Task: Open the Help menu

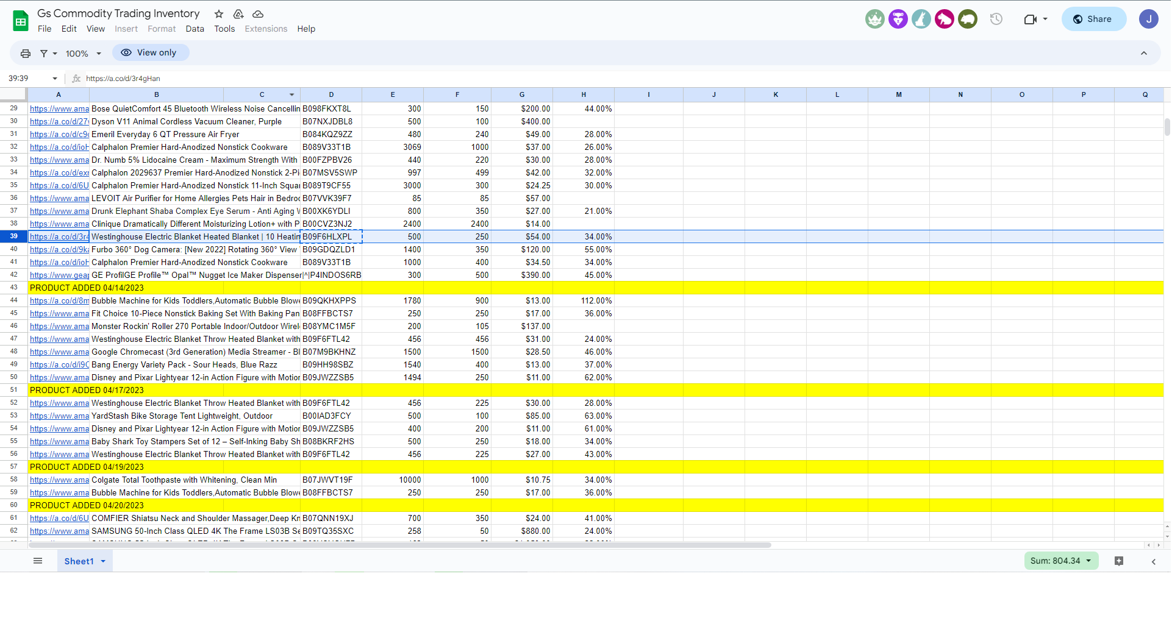Action: (306, 29)
